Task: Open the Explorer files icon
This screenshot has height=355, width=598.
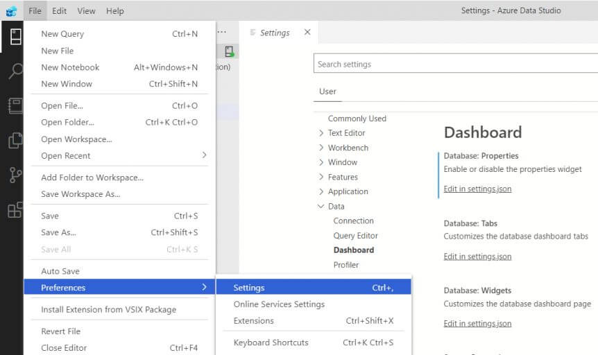Action: (15, 140)
